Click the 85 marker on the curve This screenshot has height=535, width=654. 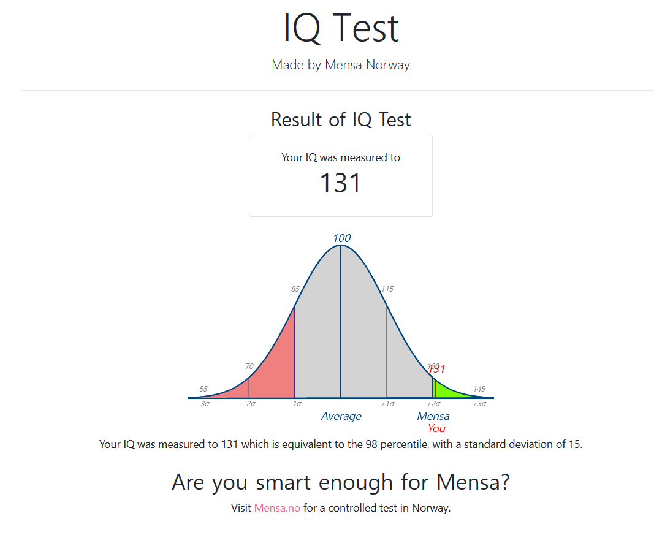pos(295,289)
